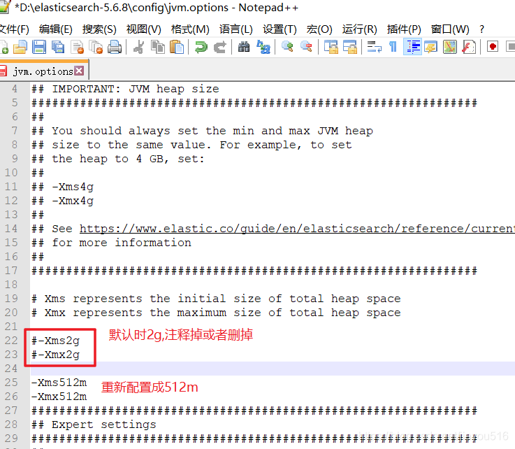
Task: Click the '# Xms represents the initial size' line
Action: click(x=216, y=299)
